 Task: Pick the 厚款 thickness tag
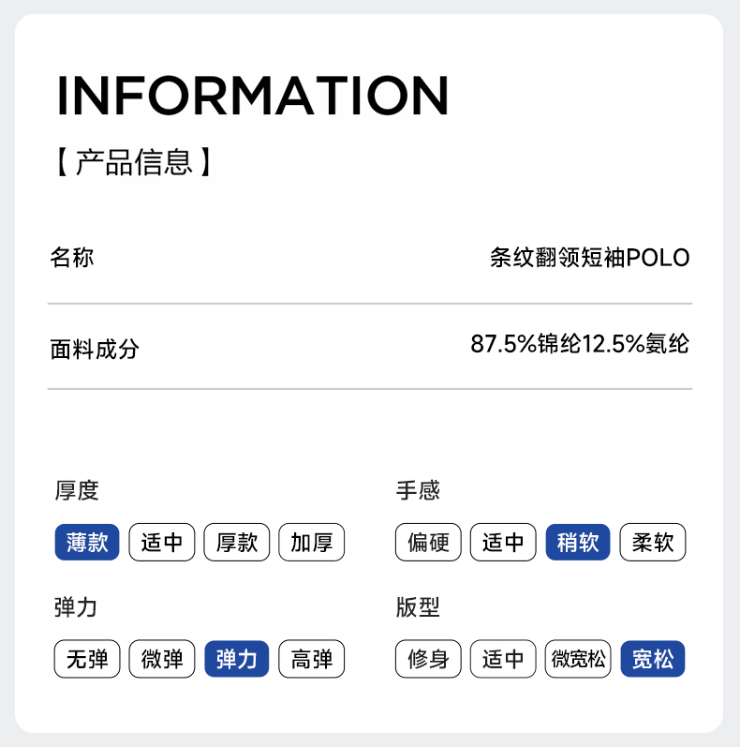(x=237, y=543)
